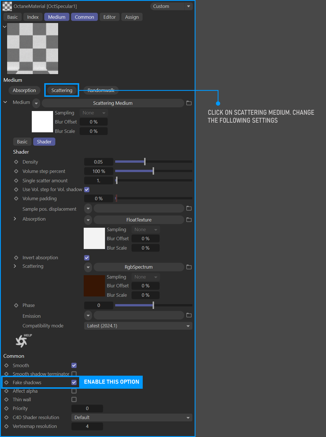Click the Octane Help logo icon

point(22,341)
